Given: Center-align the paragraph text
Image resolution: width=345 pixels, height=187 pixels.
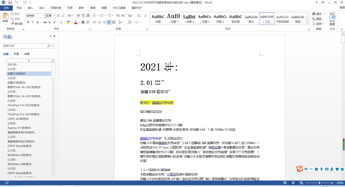Looking at the screenshot, I should tap(99, 22).
